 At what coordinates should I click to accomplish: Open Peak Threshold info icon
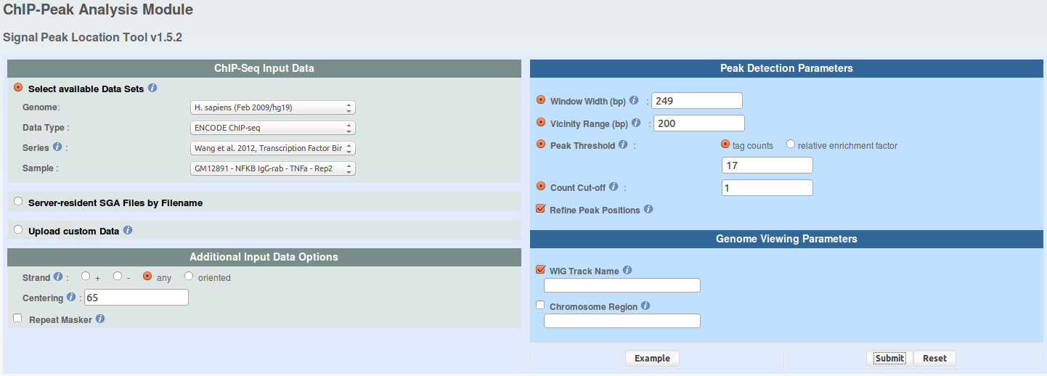pos(622,145)
